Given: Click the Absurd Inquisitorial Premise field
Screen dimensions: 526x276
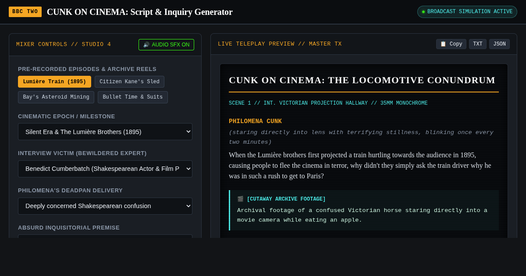Looking at the screenshot, I should [x=105, y=236].
